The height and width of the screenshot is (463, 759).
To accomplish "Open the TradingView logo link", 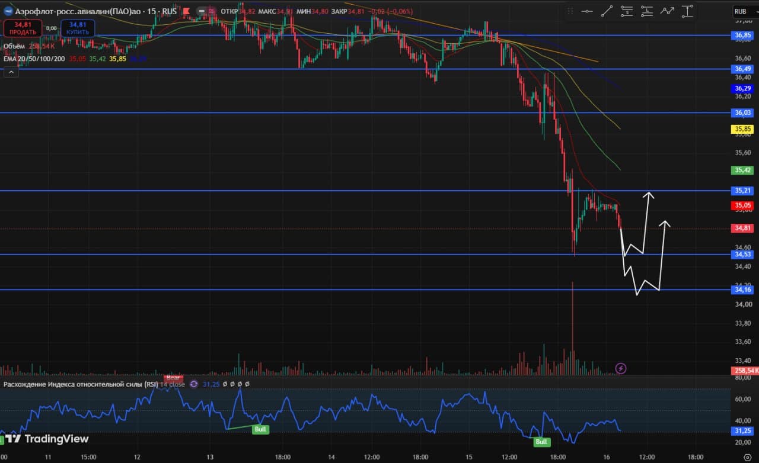I will pyautogui.click(x=48, y=439).
